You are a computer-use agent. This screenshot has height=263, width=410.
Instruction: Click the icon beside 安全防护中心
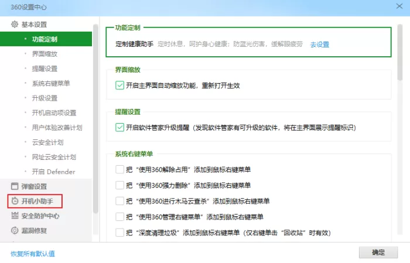(15, 216)
